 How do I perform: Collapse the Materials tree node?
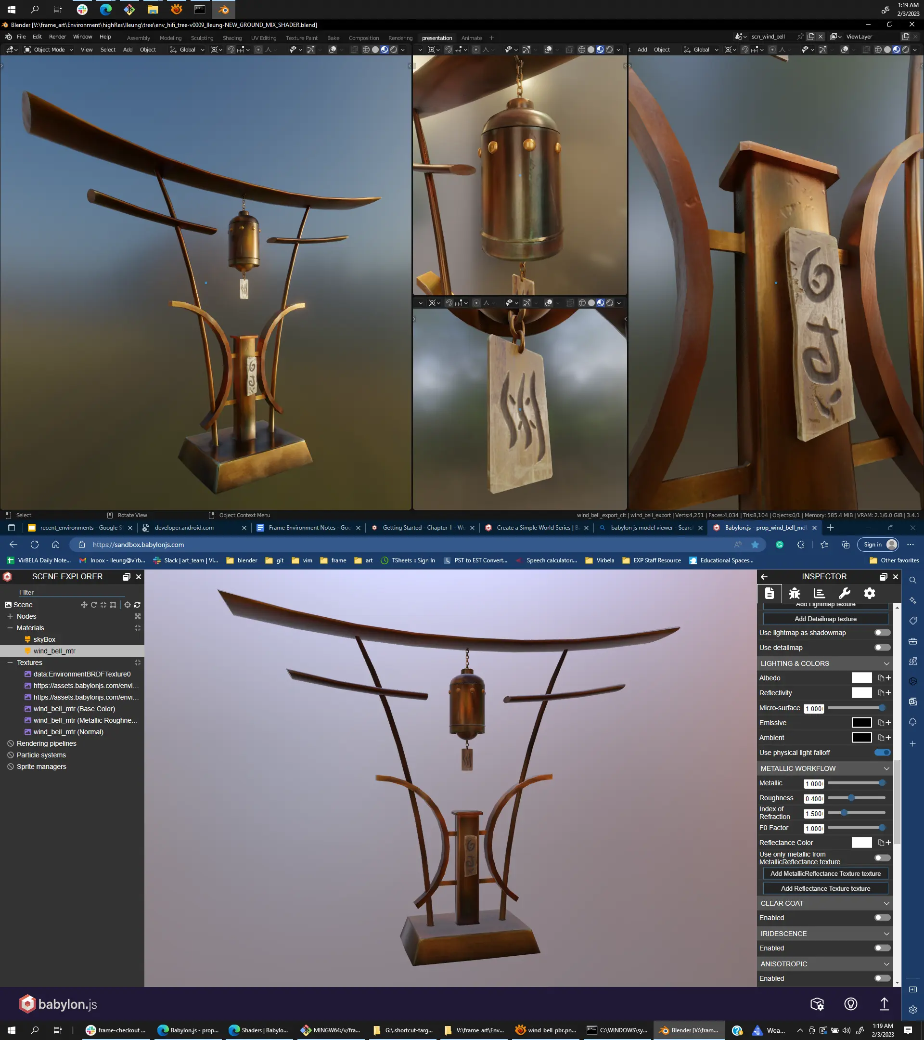pyautogui.click(x=10, y=628)
